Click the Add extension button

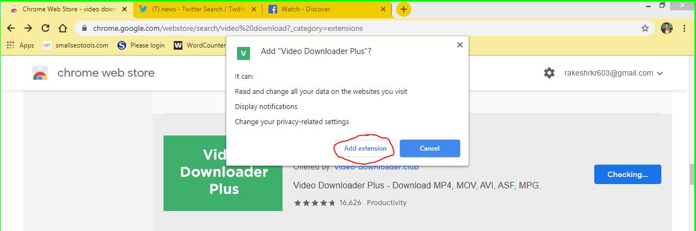pyautogui.click(x=365, y=148)
